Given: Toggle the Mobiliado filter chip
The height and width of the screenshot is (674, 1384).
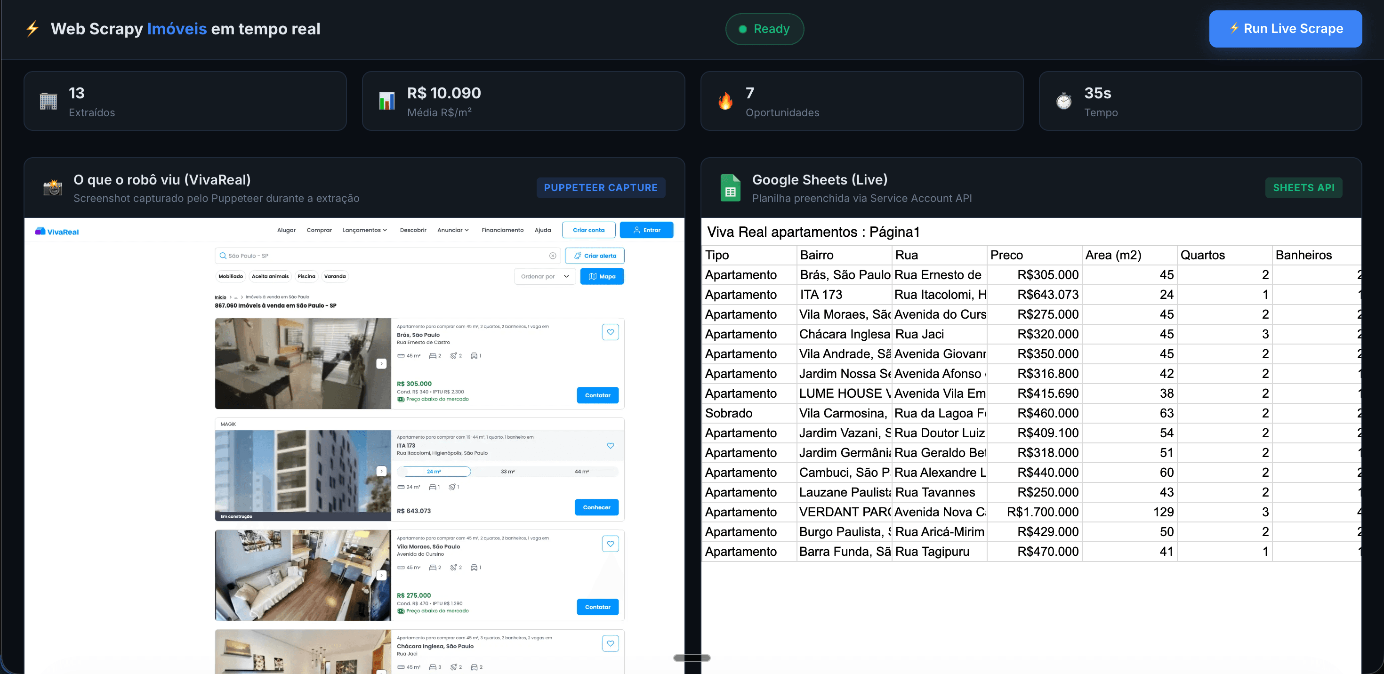Looking at the screenshot, I should pos(231,277).
